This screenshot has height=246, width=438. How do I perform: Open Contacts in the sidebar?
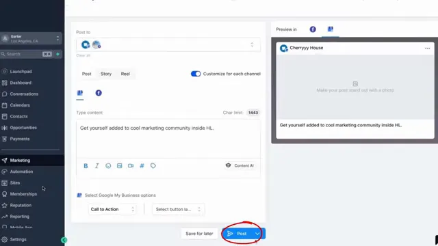point(18,116)
